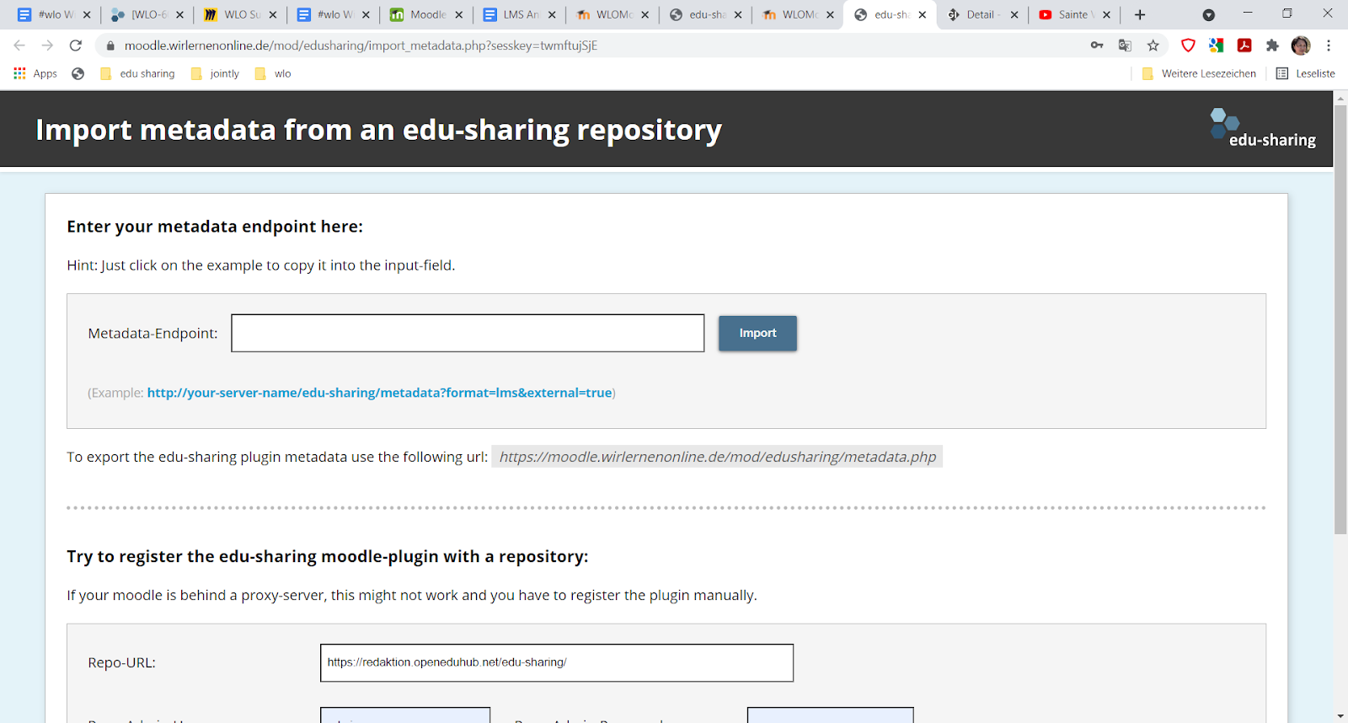The image size is (1348, 723).
Task: Close the Sainte YouTube tab
Action: 1106,14
